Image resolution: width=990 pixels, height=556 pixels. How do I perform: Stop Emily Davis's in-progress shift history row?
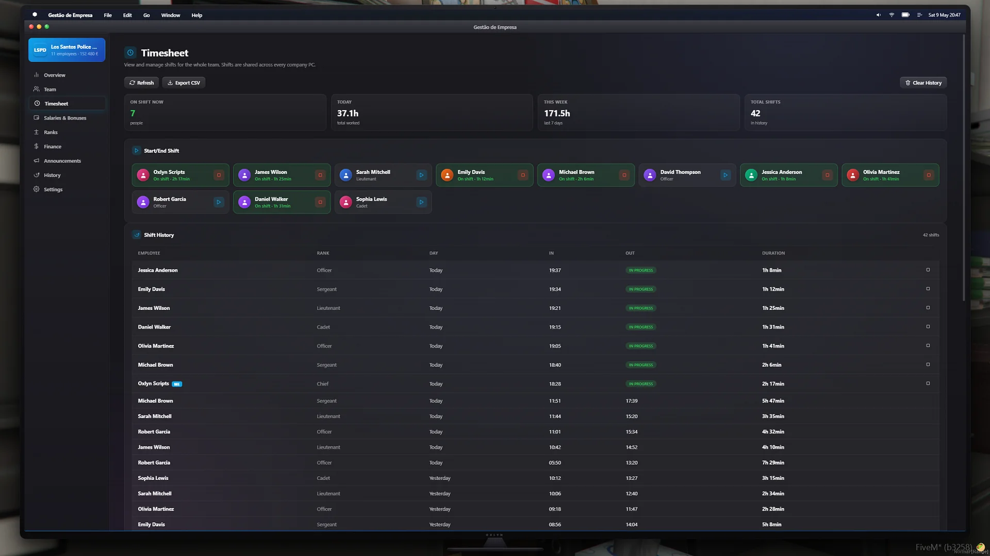(928, 289)
